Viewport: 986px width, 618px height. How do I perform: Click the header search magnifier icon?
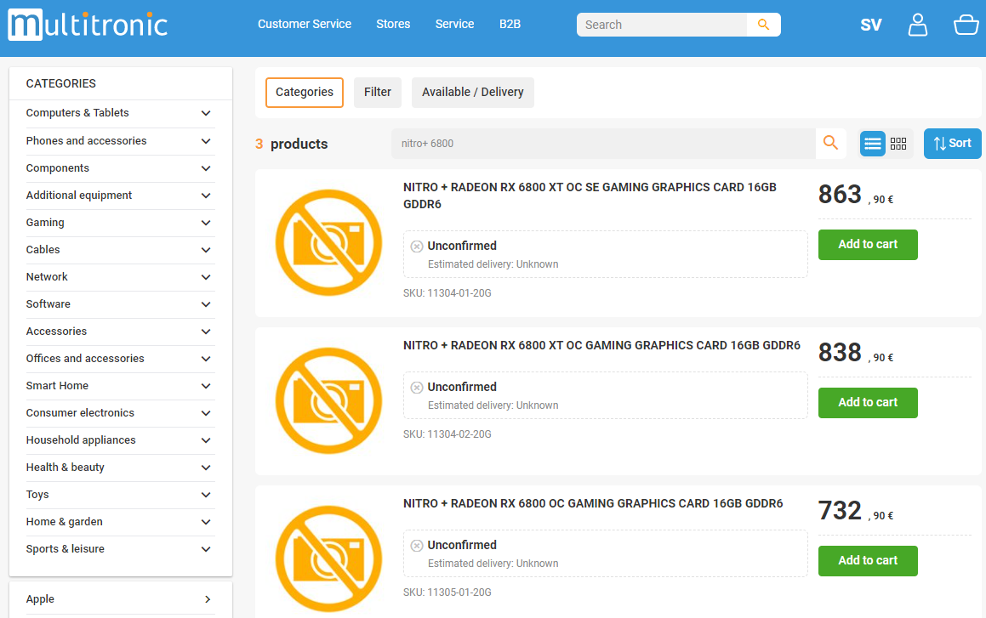pos(763,25)
